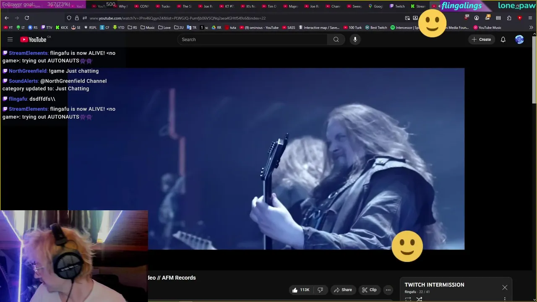The width and height of the screenshot is (537, 302).
Task: Open the YTD bookmark
Action: (119, 28)
